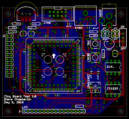Select the KYBD connector label
This screenshot has width=129, height=119.
[x=79, y=28]
